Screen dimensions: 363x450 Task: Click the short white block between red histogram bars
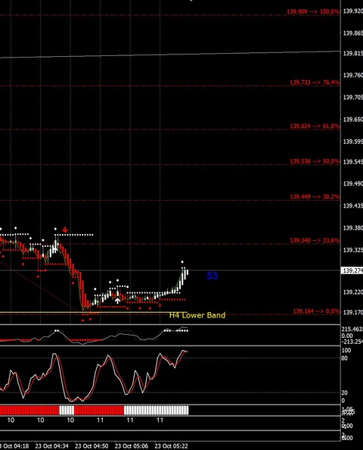point(67,410)
